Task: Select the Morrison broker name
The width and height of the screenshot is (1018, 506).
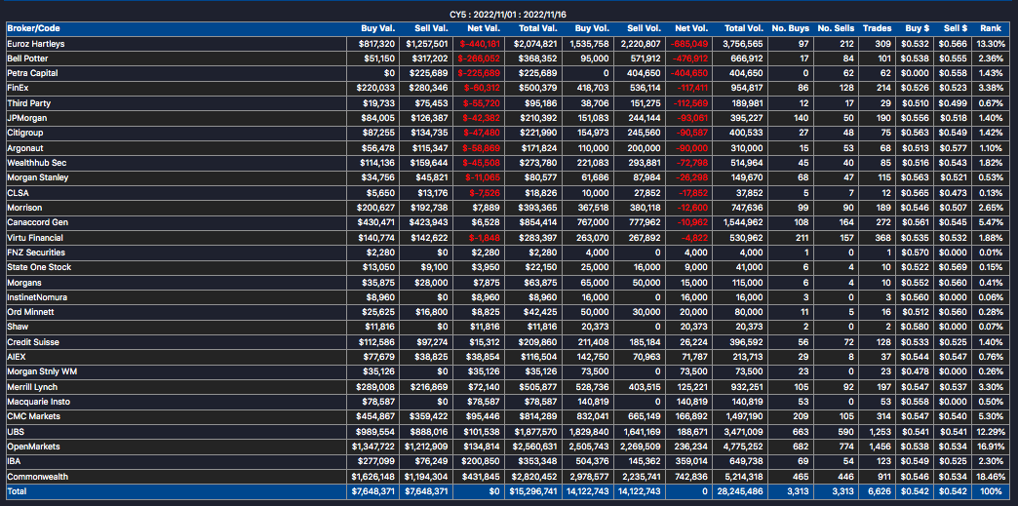Action: tap(24, 208)
